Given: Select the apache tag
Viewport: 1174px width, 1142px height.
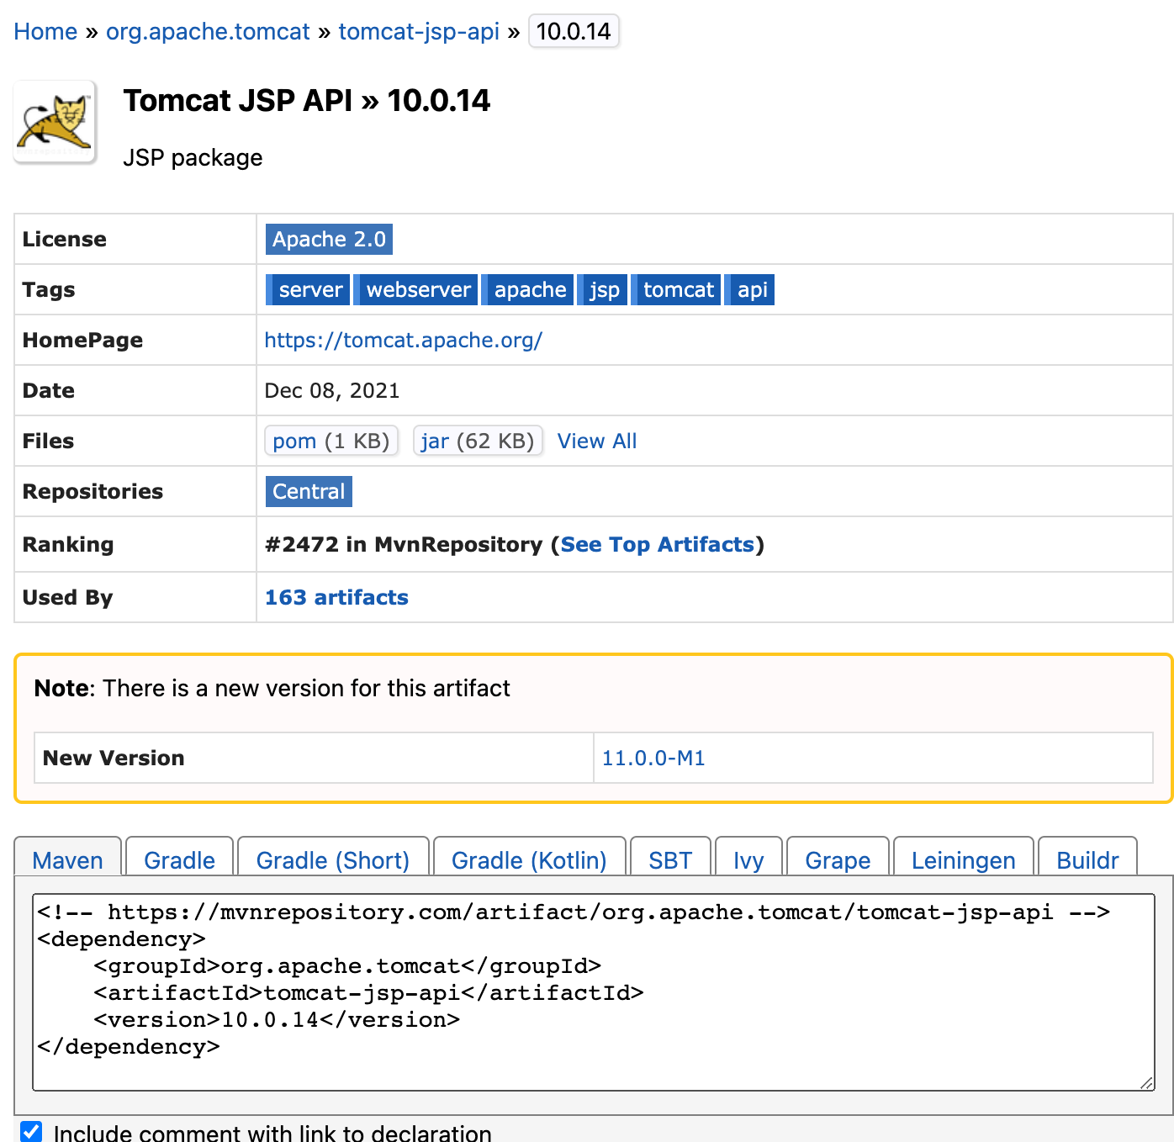Looking at the screenshot, I should (x=527, y=289).
